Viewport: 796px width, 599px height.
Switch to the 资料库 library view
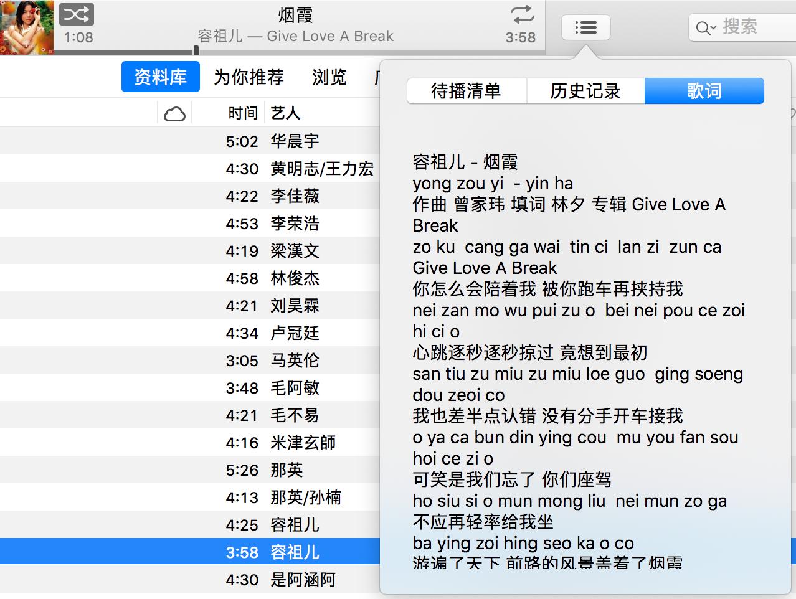pyautogui.click(x=160, y=77)
